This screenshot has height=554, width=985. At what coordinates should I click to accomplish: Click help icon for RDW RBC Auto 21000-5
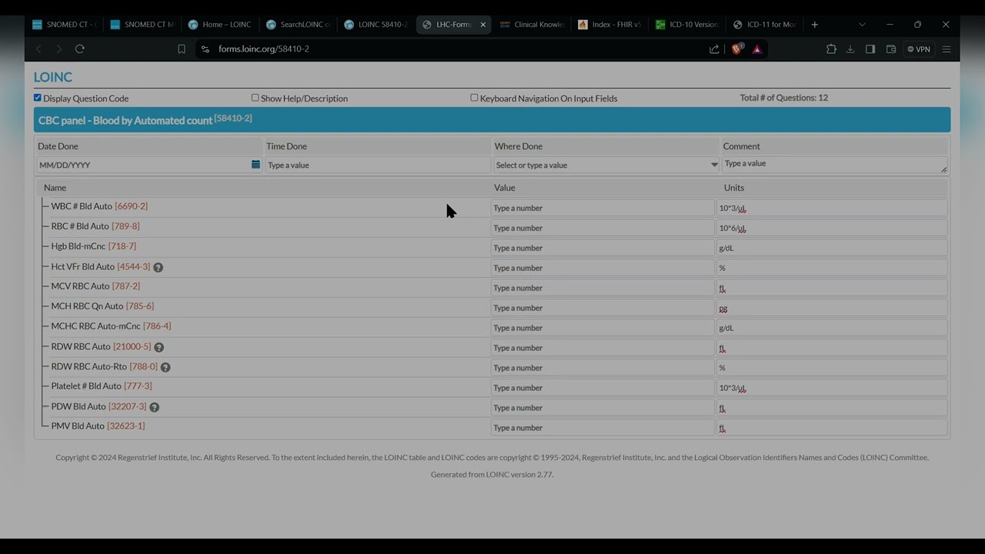click(x=159, y=348)
